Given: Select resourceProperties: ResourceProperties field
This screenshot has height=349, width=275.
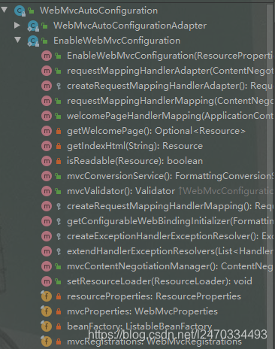Looking at the screenshot, I should click(x=154, y=296).
